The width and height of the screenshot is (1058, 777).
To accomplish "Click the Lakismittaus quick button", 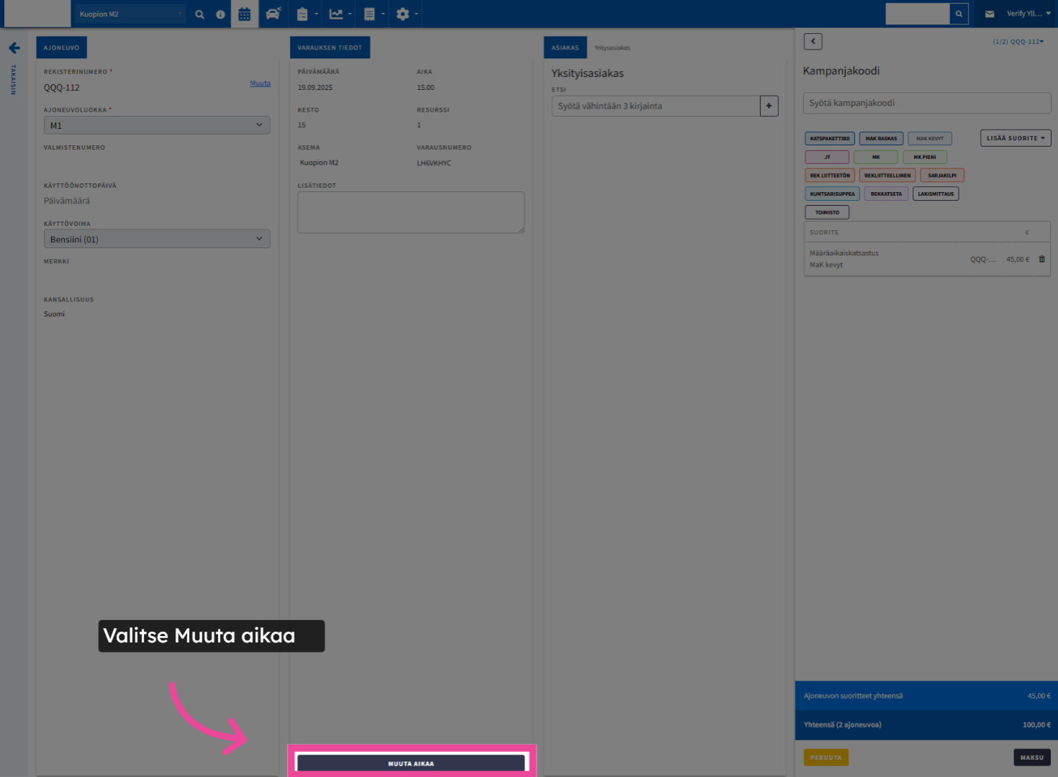I will tap(936, 194).
